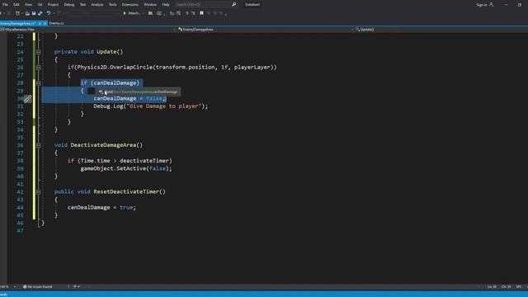Click 'canDealDamage = true' on line 44
Screen dimensions: 528x297
(x=100, y=207)
